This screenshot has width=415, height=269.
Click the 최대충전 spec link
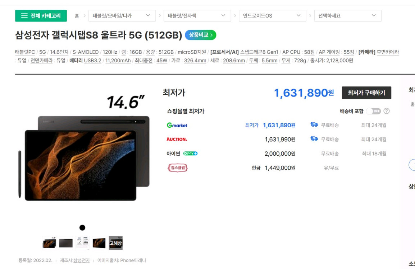pos(144,61)
